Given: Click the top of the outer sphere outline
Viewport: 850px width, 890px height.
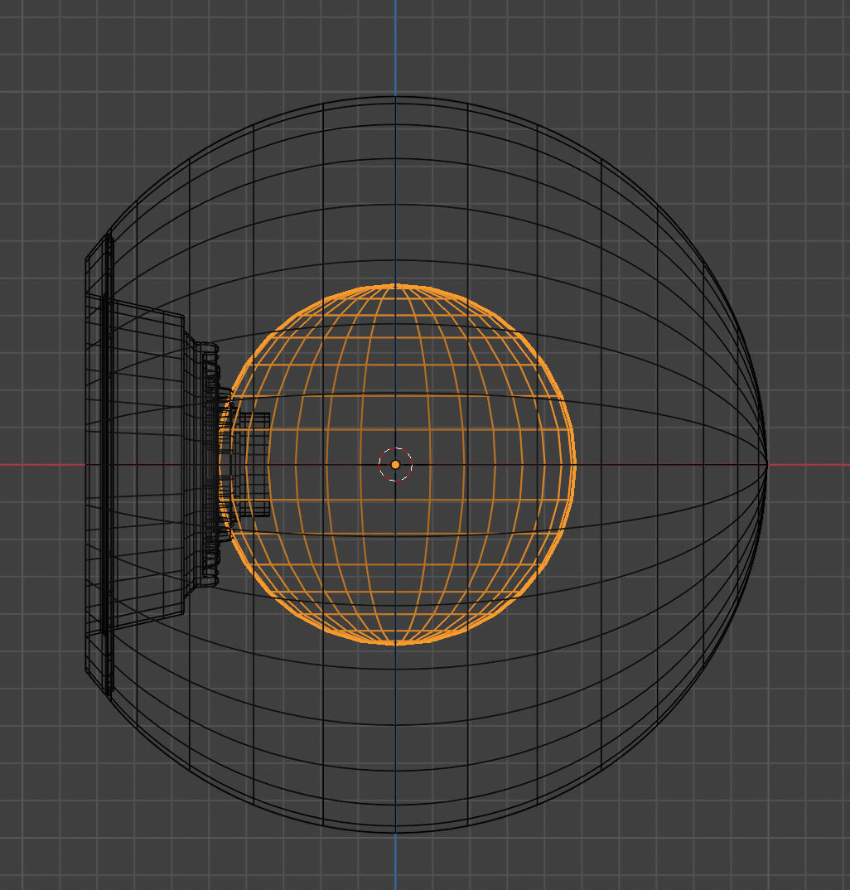Looking at the screenshot, I should 395,96.
